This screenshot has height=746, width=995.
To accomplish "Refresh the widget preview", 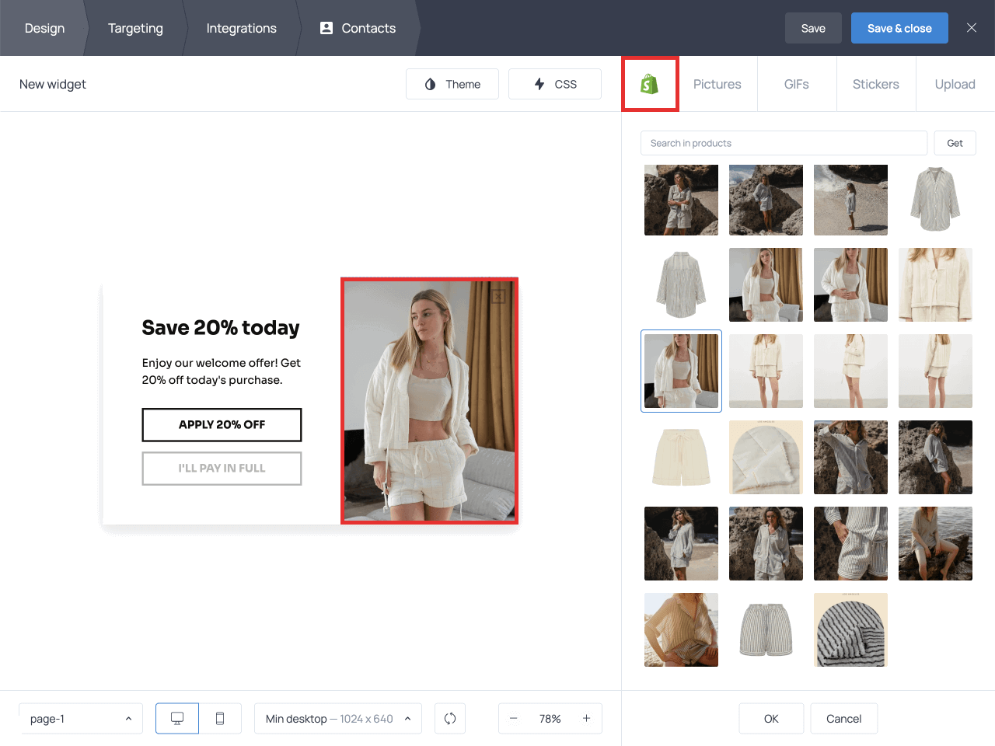I will pyautogui.click(x=450, y=718).
